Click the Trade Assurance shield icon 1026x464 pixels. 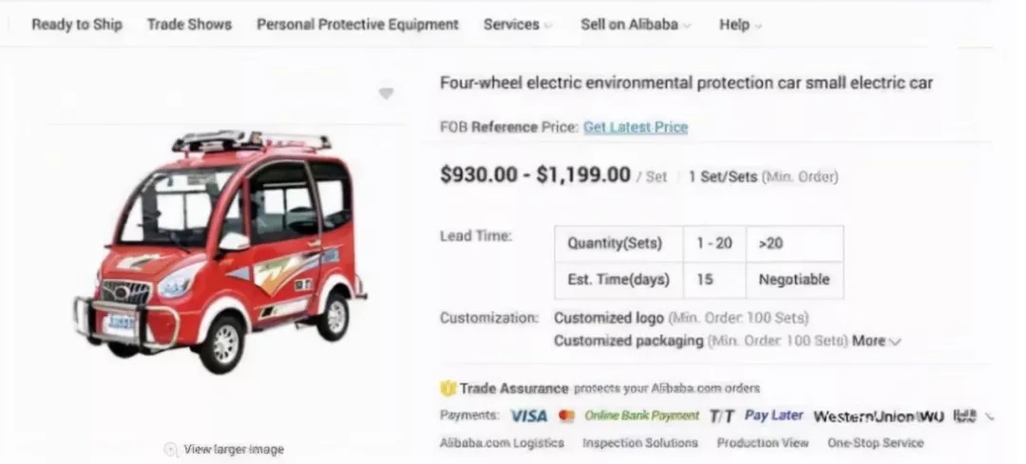[x=448, y=388]
